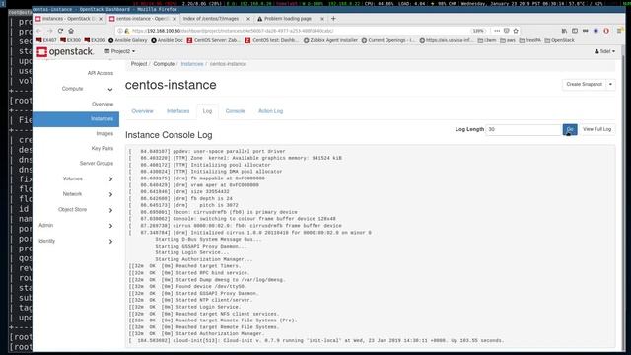
Task: Open a new browser tab with plus button
Action: pos(333,19)
